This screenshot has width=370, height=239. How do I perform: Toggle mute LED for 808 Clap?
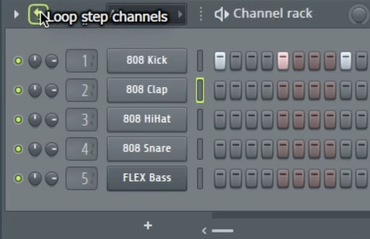[18, 90]
